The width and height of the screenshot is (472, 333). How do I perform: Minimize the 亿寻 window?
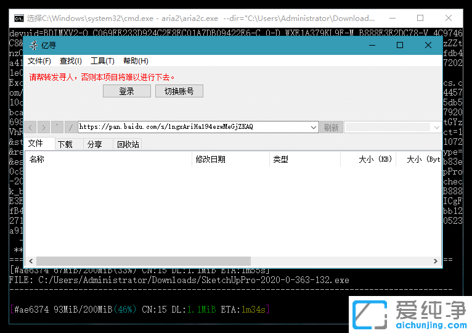372,46
